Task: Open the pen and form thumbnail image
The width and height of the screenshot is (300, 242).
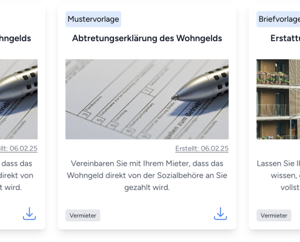Action: point(147,99)
